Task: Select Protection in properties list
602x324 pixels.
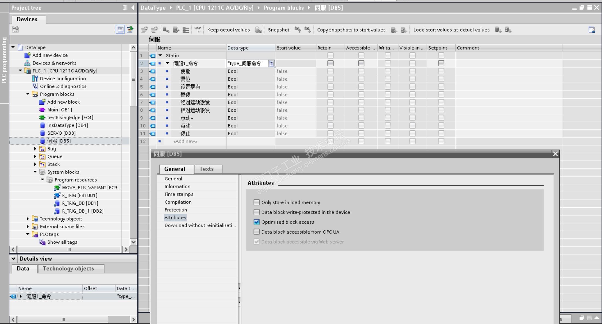Action: [x=176, y=210]
